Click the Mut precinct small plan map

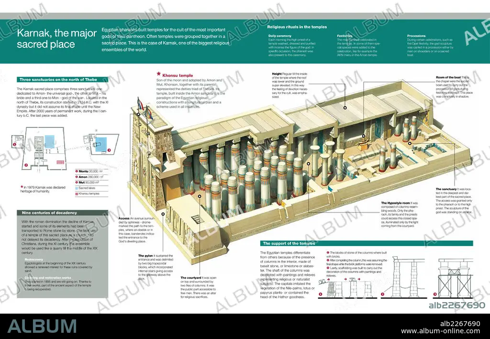pyautogui.click(x=101, y=144)
